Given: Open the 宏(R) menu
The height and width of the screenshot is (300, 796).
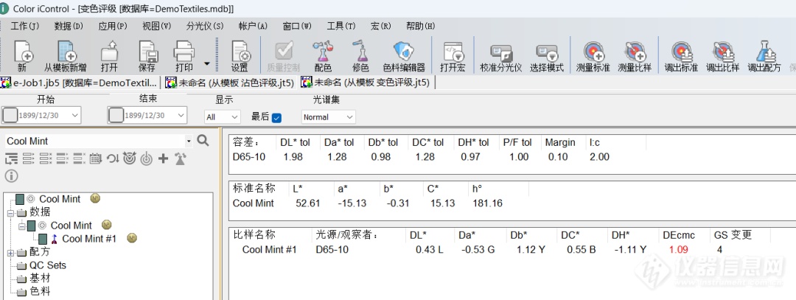Looking at the screenshot, I should point(381,27).
